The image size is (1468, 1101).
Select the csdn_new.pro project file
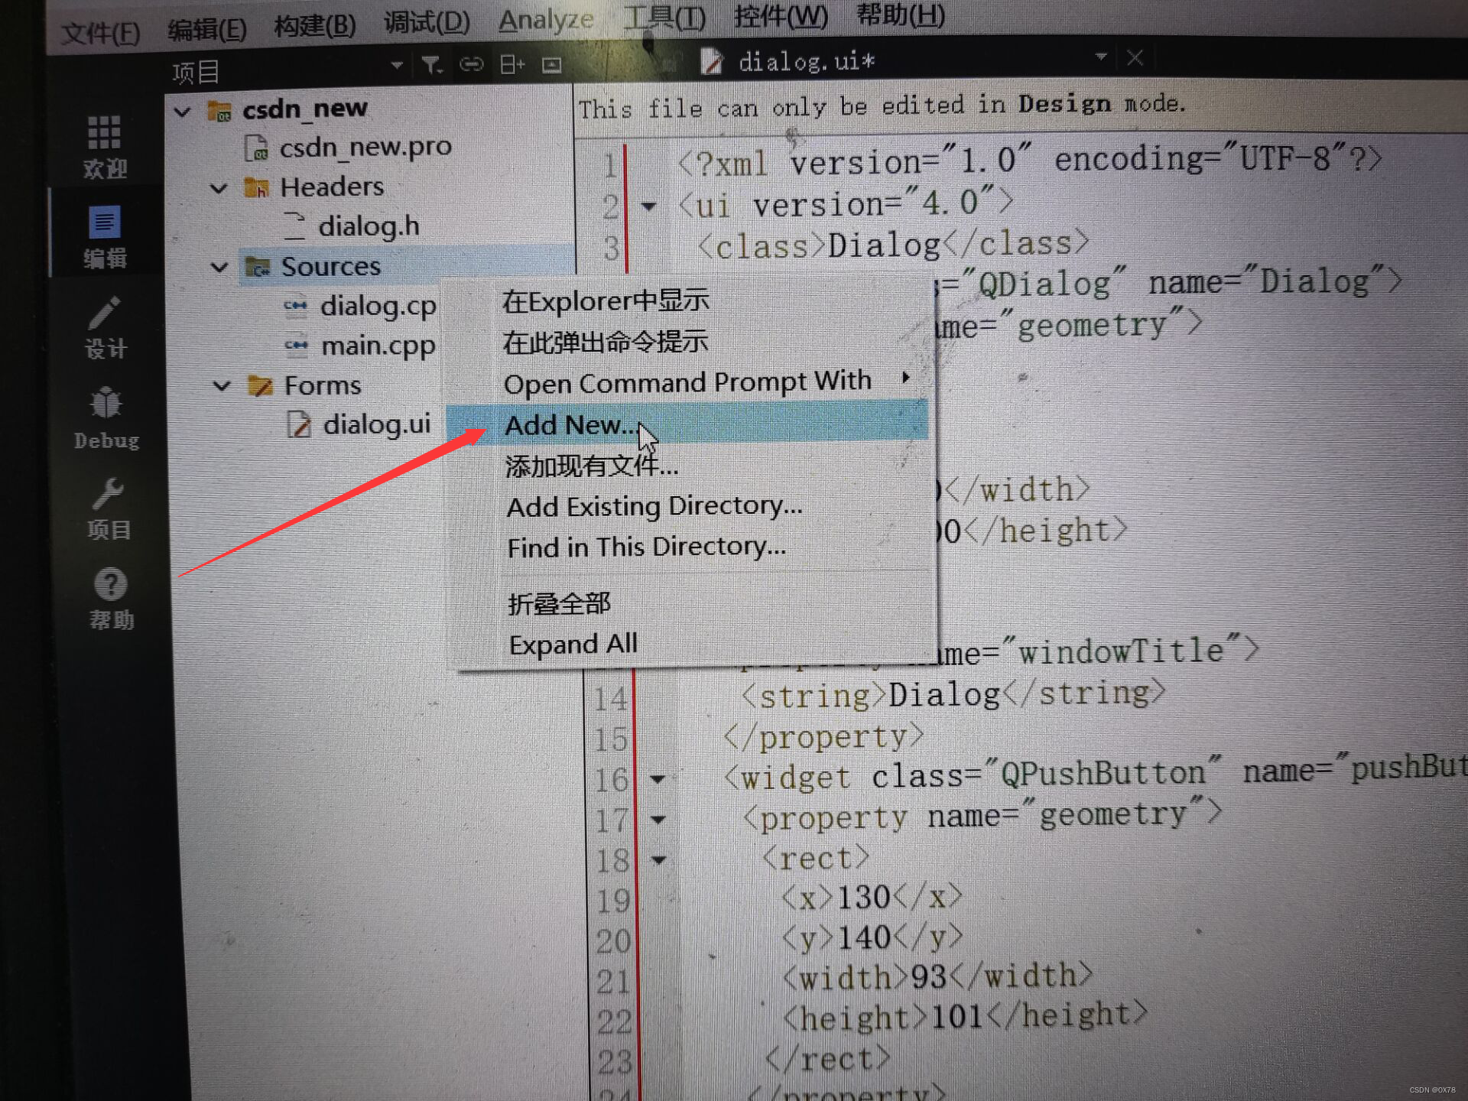365,147
